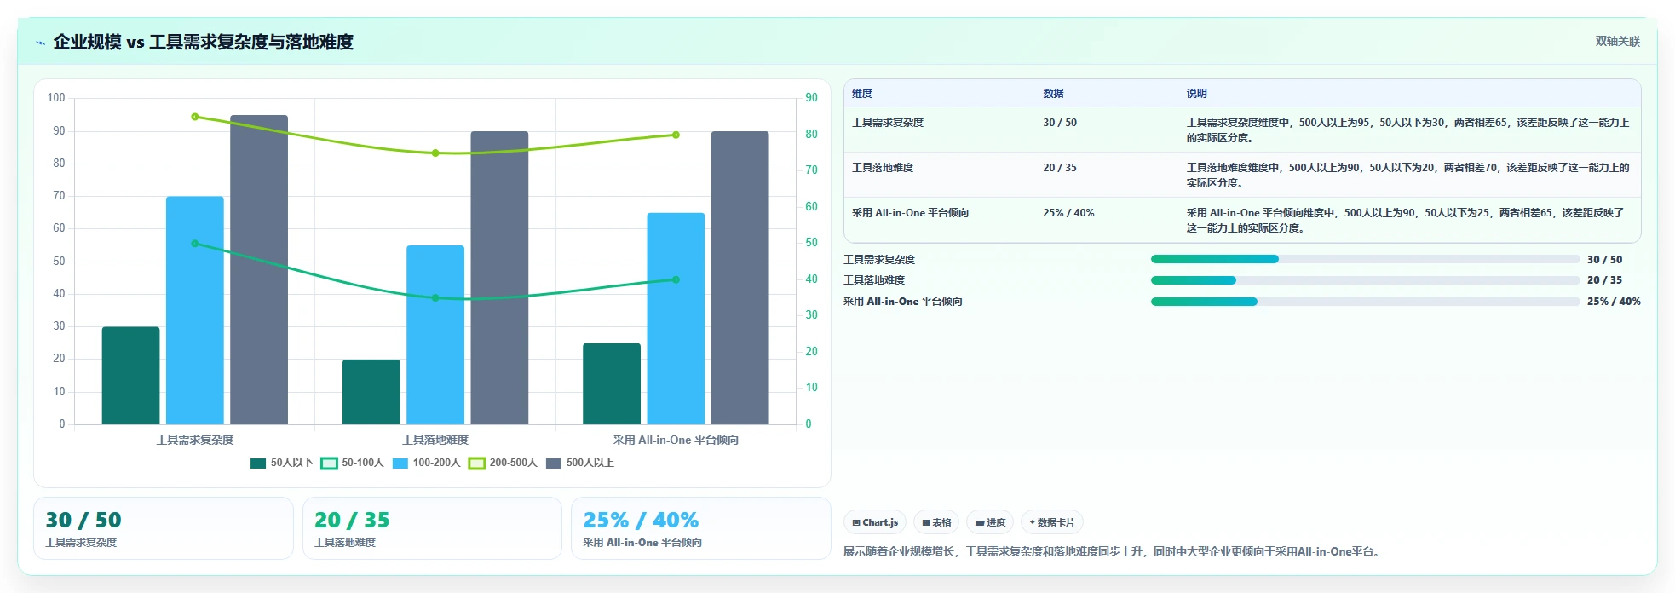Click the 50人以下 bar in 工具需求复杂度 group
Screen dimensions: 1675x593
(x=130, y=376)
